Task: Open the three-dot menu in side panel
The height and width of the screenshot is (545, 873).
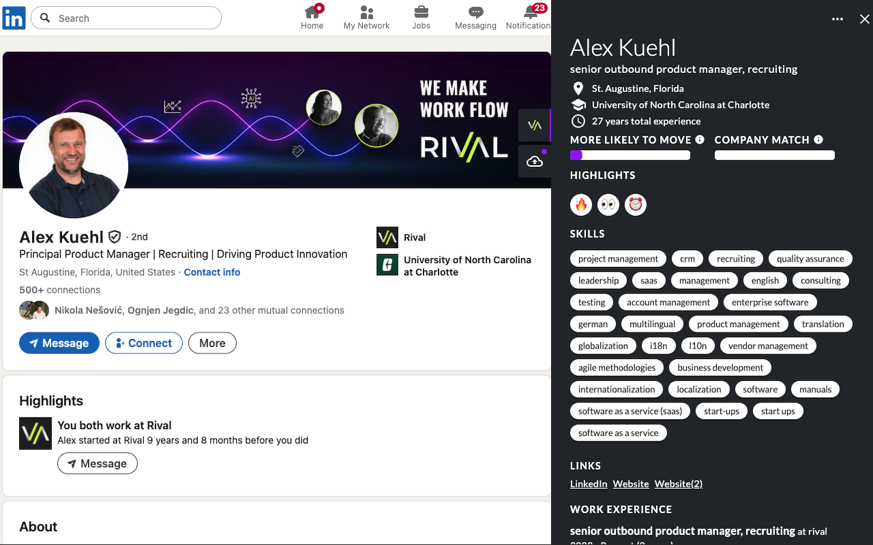Action: pos(838,19)
